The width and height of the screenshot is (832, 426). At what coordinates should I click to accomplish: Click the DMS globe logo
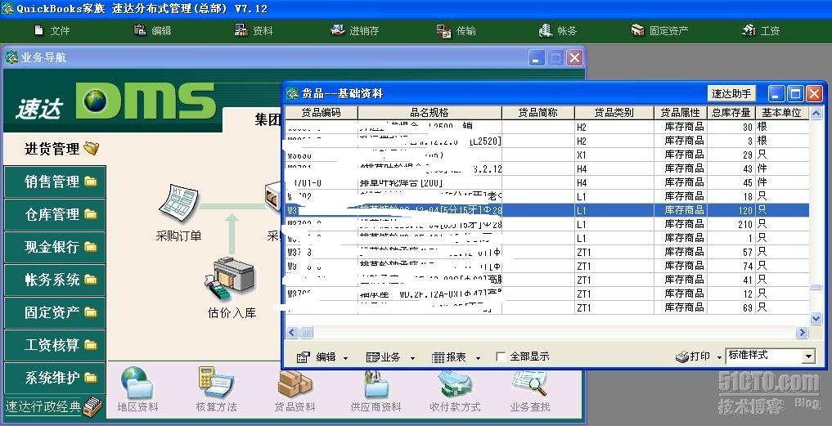[96, 101]
